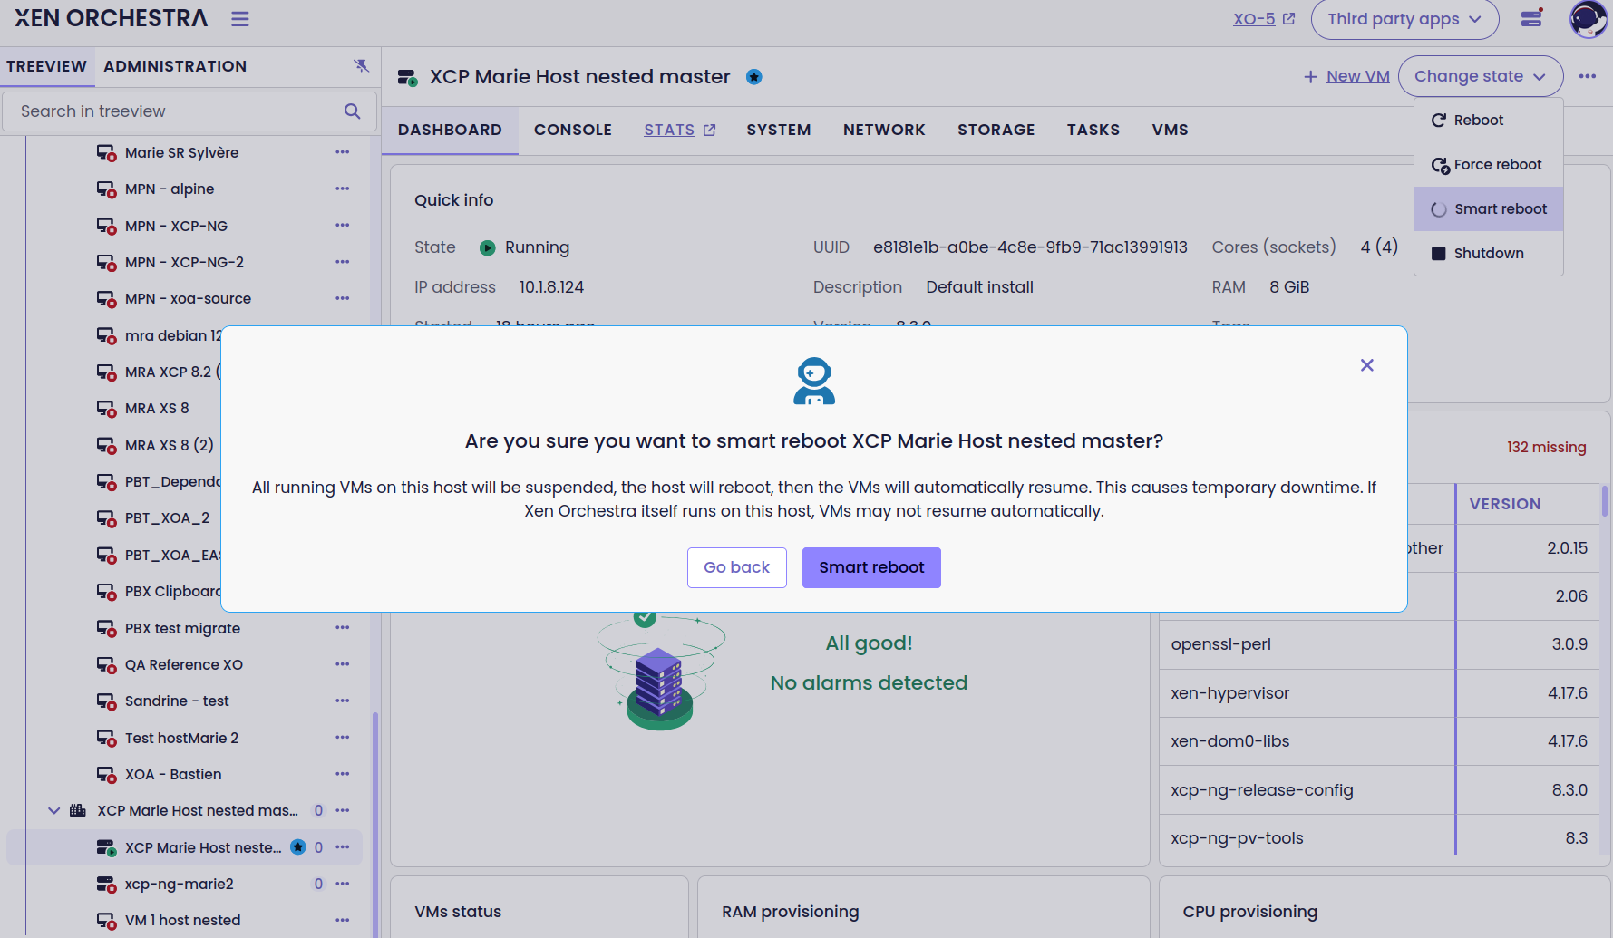
Task: Open actions menu for MPN - XCP-NG-2
Action: click(342, 262)
